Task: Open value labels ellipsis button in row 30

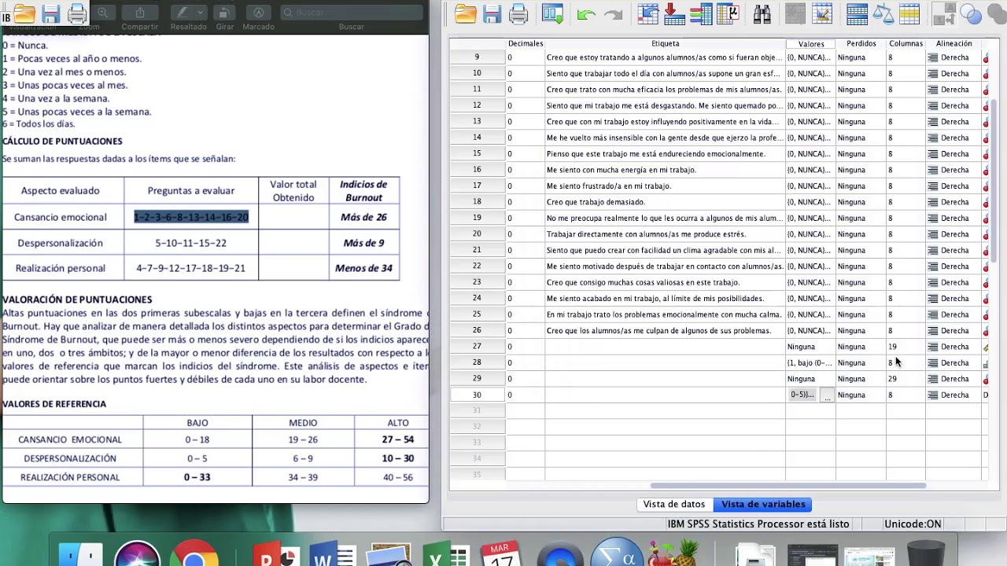Action: (827, 395)
